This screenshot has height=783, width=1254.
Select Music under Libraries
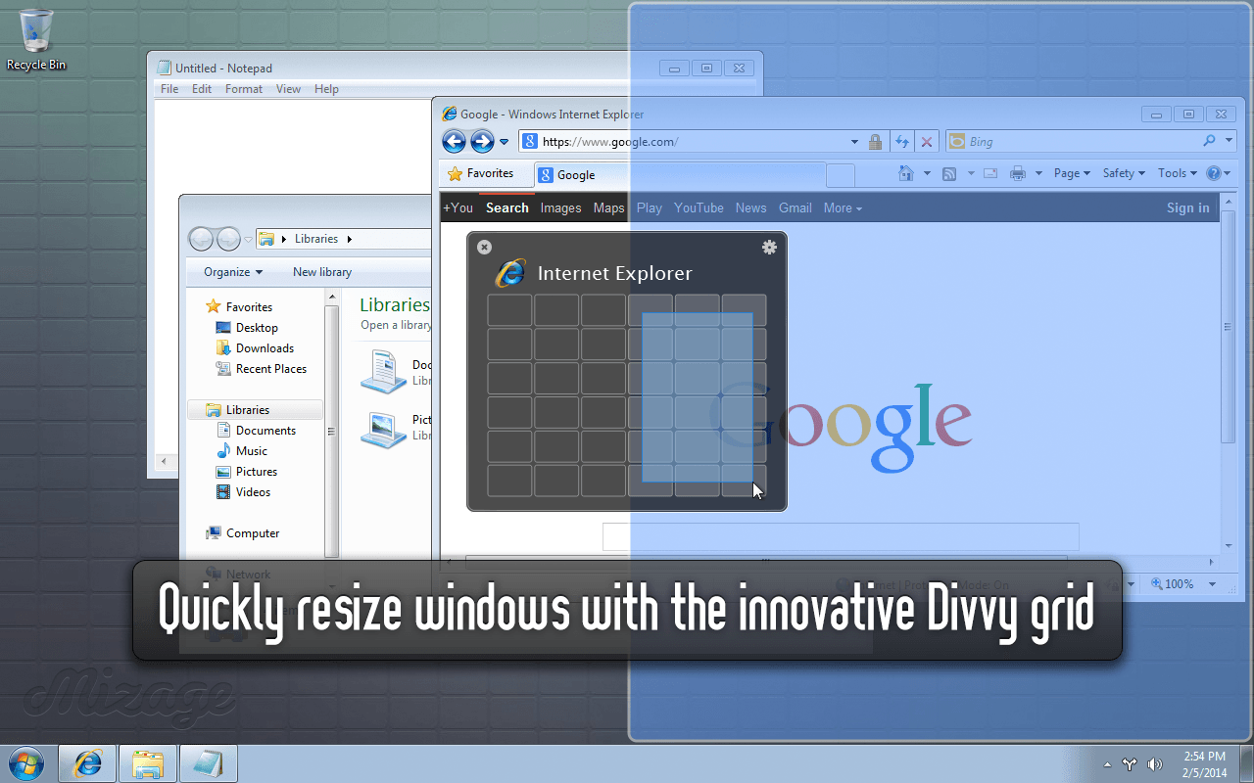pos(252,451)
